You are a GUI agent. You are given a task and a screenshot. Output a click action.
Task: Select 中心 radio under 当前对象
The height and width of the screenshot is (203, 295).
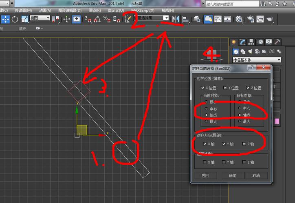[206, 109]
